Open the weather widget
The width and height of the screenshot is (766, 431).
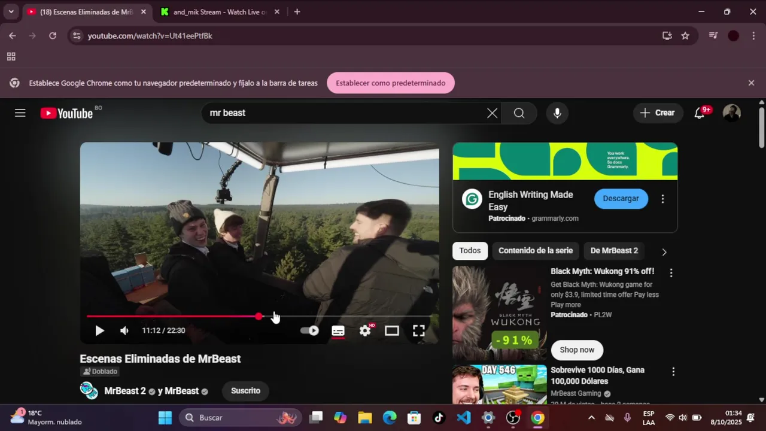point(45,417)
